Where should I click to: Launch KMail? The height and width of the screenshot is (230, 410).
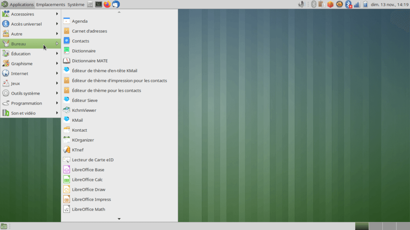tap(119, 120)
